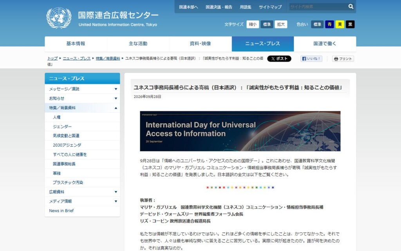Open the 資料・映像 main tab
Screen dimensions: 401x251
200,44
